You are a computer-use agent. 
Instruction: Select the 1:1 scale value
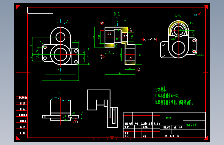coord(178,131)
